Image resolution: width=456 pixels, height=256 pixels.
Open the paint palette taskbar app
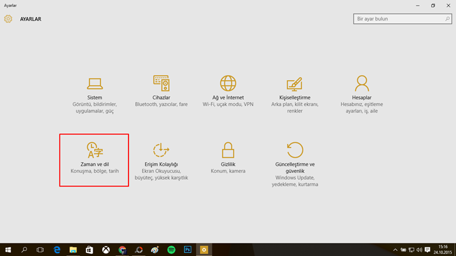coord(155,250)
